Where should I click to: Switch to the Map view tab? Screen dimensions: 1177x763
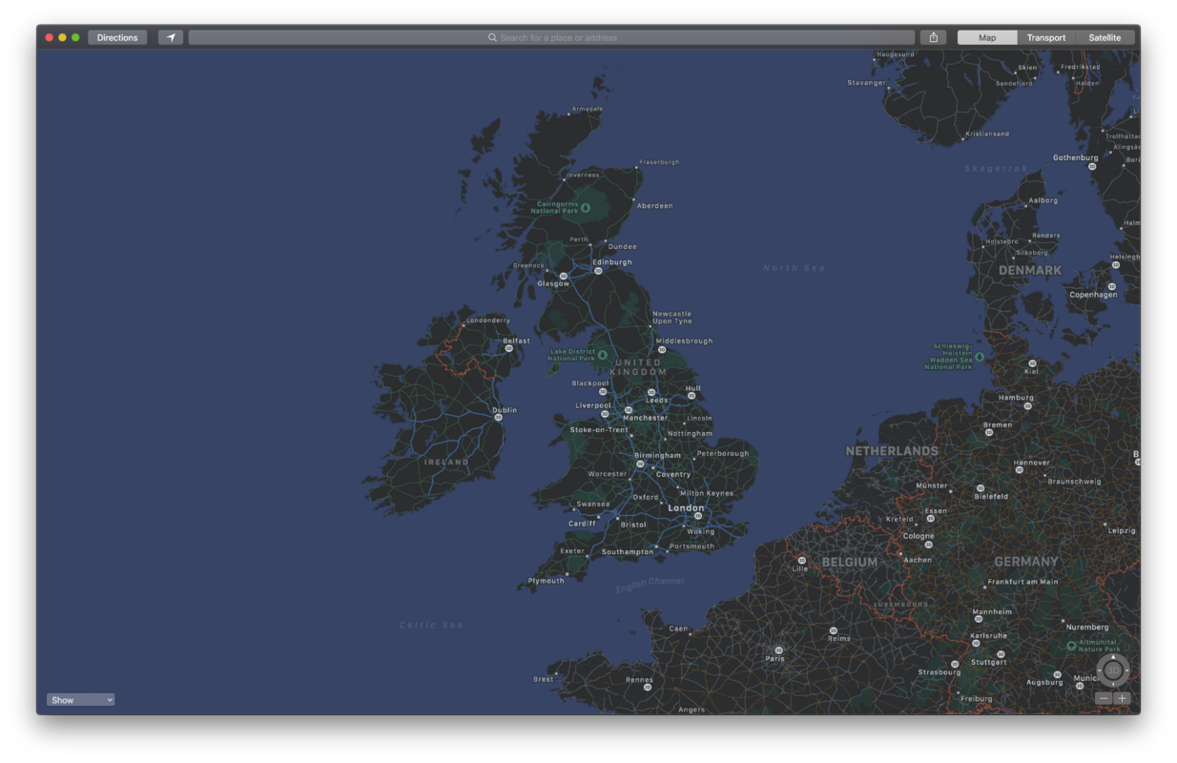click(987, 38)
